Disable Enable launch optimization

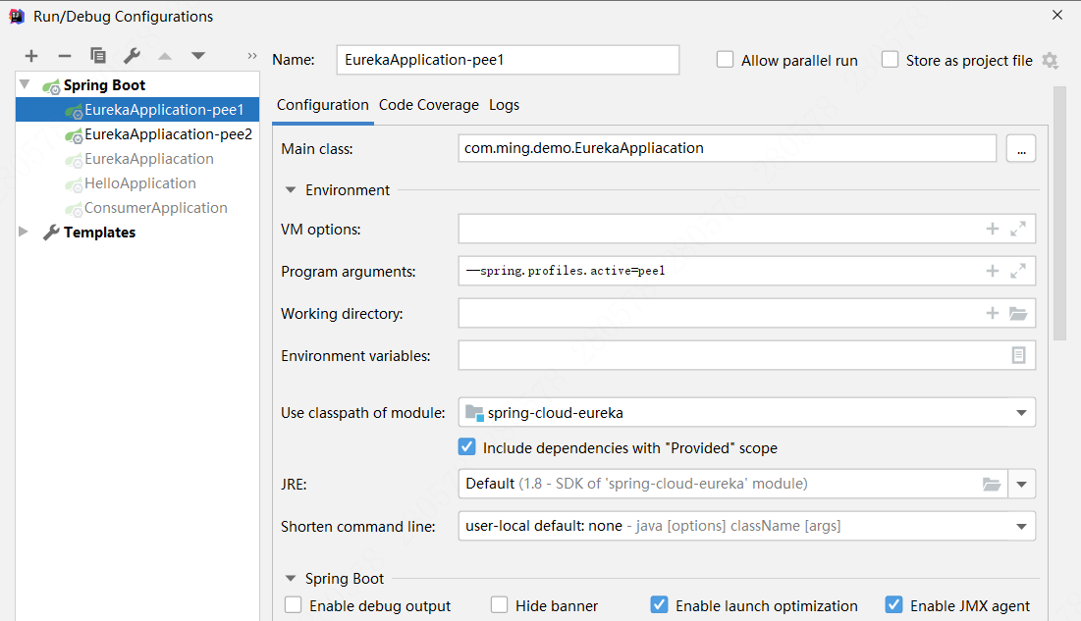click(659, 605)
